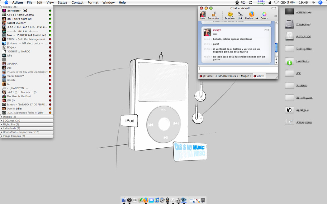Click the sync arrows menu bar icon
This screenshot has width=327, height=204.
(x=251, y=2)
